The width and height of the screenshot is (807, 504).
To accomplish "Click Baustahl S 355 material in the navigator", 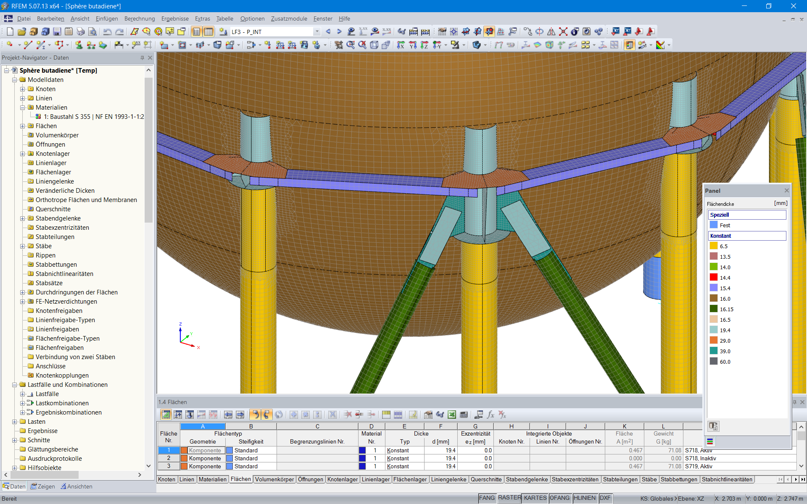I will click(93, 116).
